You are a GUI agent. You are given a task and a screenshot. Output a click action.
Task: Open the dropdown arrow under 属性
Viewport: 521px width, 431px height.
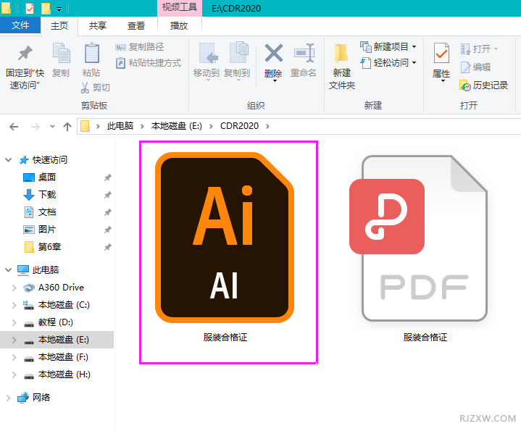443,80
